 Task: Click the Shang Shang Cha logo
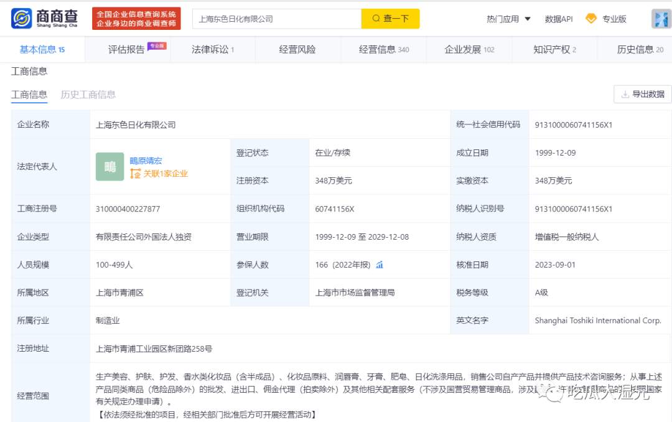46,19
